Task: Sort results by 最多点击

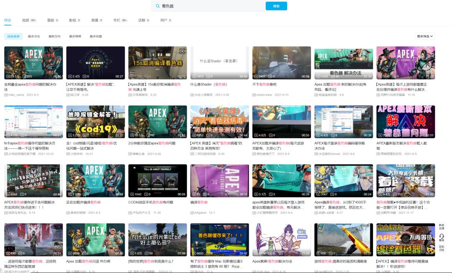Action: 34,36
